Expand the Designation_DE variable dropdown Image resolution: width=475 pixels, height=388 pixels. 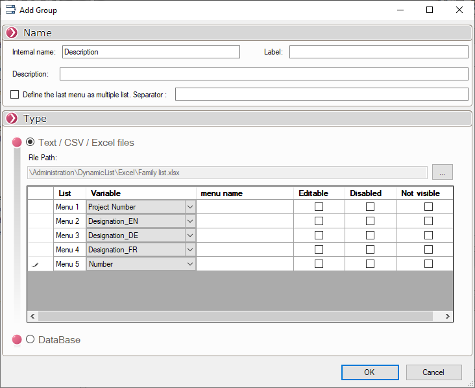pos(189,236)
